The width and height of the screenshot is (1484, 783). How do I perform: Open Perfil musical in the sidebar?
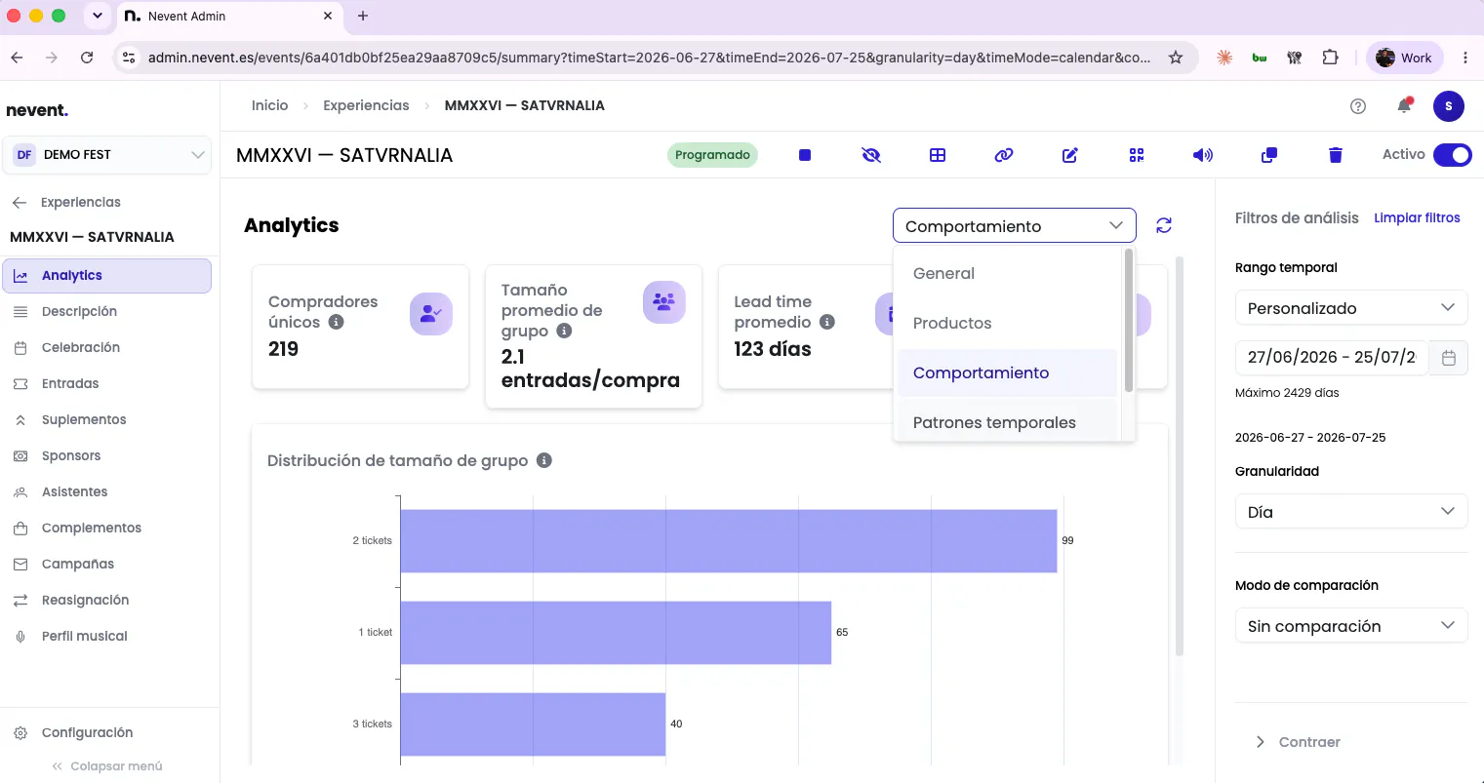pyautogui.click(x=107, y=637)
